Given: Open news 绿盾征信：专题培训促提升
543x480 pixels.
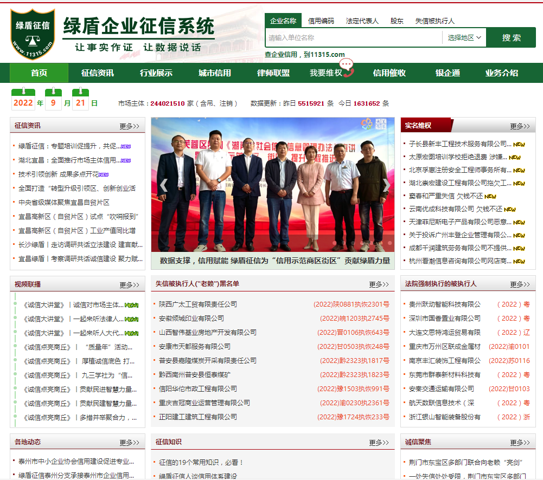Looking at the screenshot, I should (x=69, y=146).
